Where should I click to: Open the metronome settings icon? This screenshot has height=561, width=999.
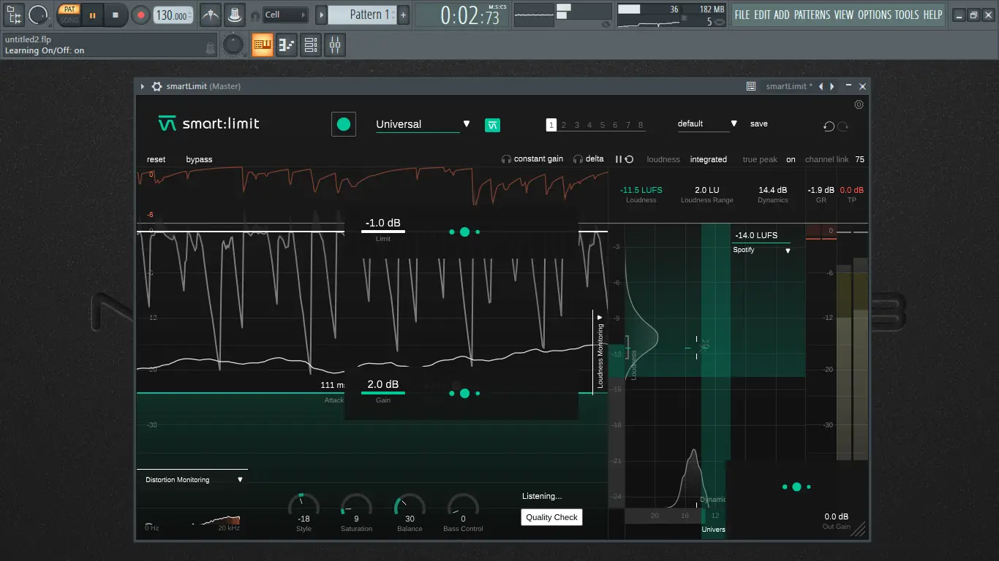pos(211,15)
